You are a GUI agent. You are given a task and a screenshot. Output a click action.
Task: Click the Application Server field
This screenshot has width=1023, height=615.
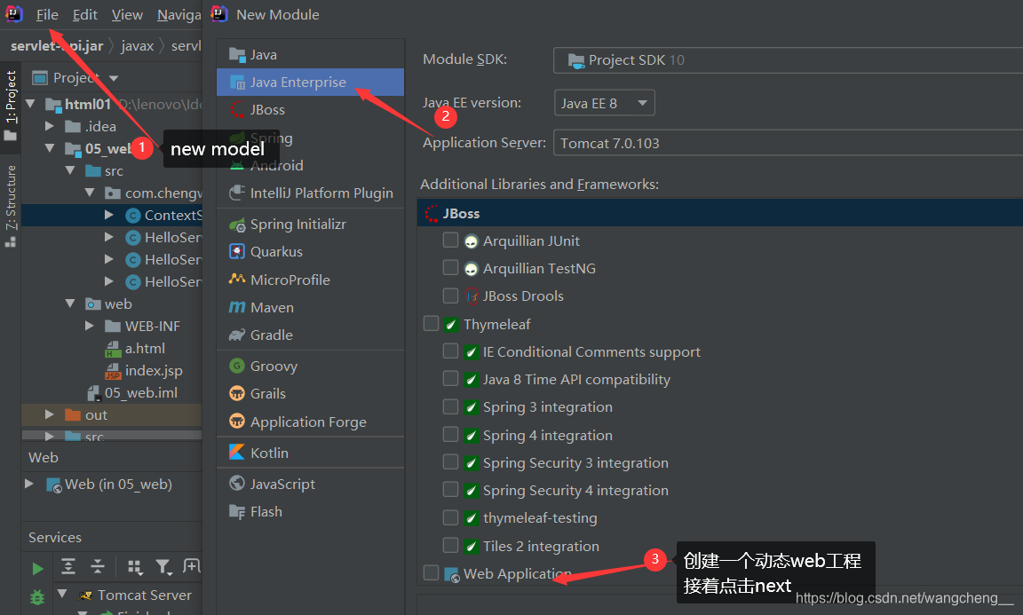pos(788,143)
